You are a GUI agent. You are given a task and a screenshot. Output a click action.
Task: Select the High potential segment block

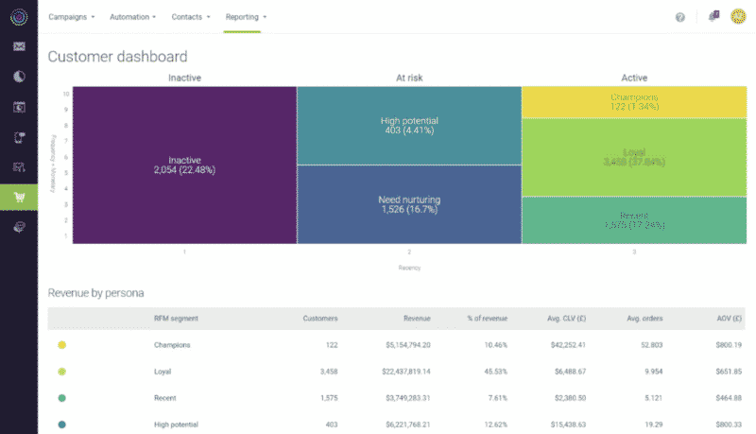point(409,126)
